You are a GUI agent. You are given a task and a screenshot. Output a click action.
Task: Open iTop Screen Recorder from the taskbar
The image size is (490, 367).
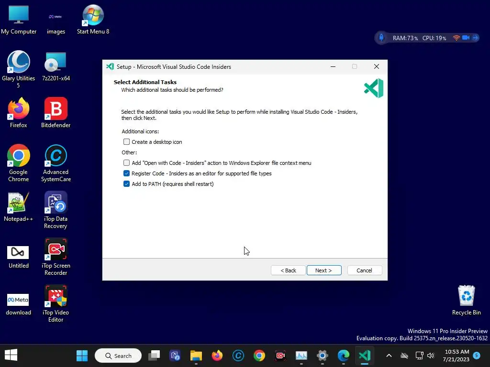pyautogui.click(x=280, y=356)
